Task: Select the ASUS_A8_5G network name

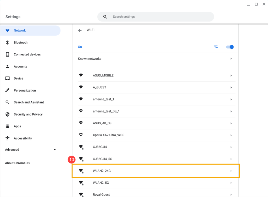Action: point(102,123)
